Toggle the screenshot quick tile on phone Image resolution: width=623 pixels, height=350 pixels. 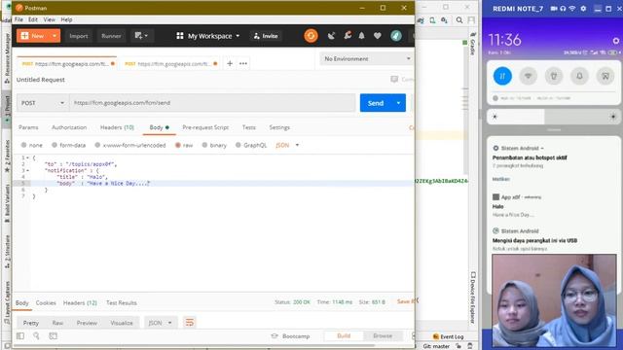[x=605, y=76]
